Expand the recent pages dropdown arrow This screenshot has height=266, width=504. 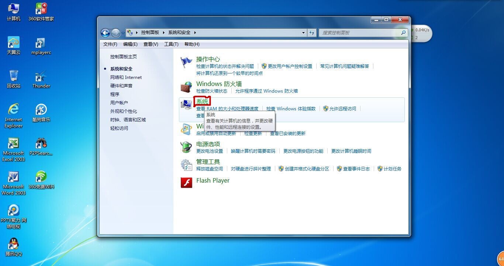pyautogui.click(x=123, y=33)
